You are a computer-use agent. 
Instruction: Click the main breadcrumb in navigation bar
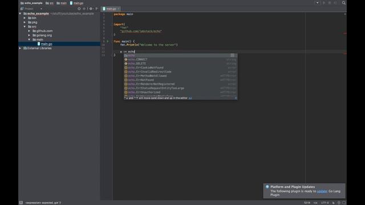[62, 3]
